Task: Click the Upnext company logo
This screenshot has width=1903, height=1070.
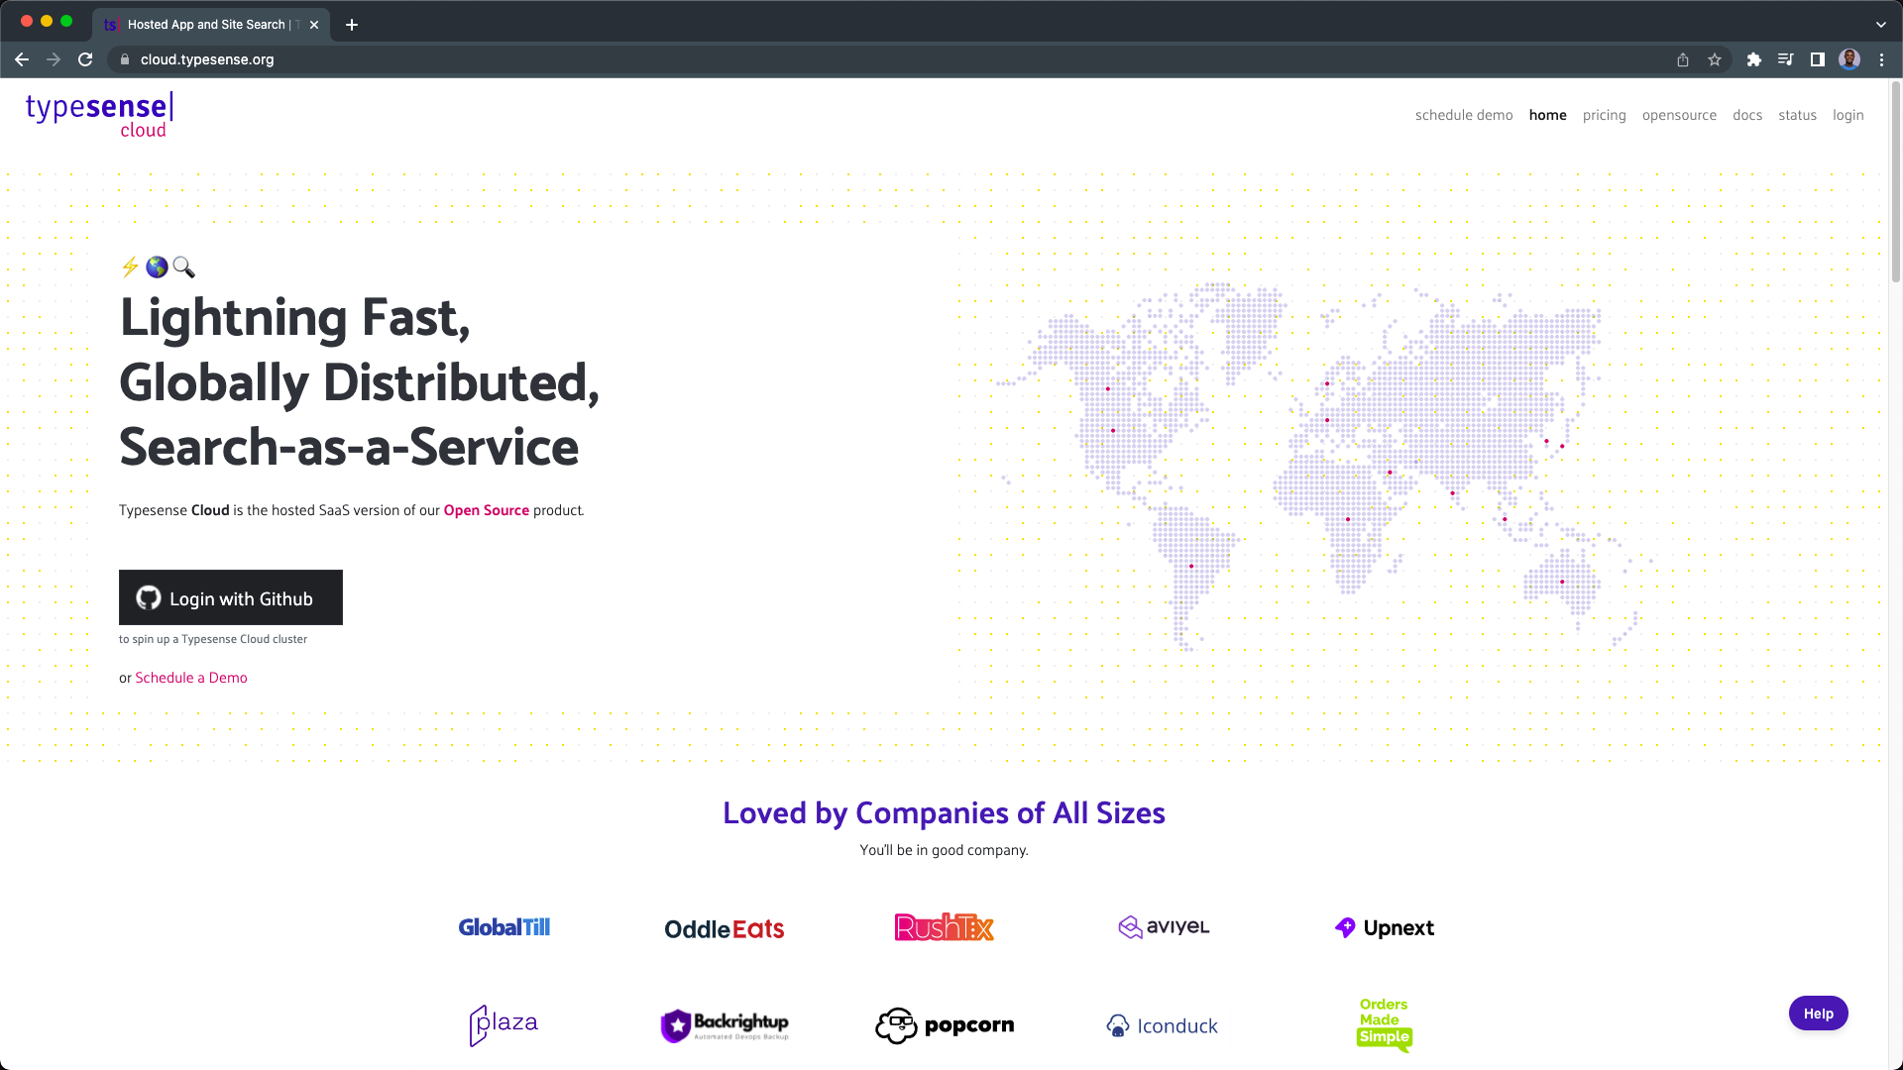Action: (1385, 928)
